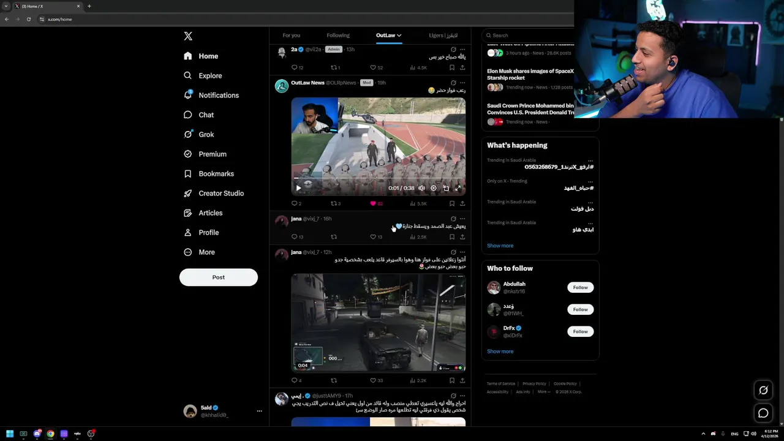The height and width of the screenshot is (441, 784).
Task: Open Creator Studio
Action: 214,193
